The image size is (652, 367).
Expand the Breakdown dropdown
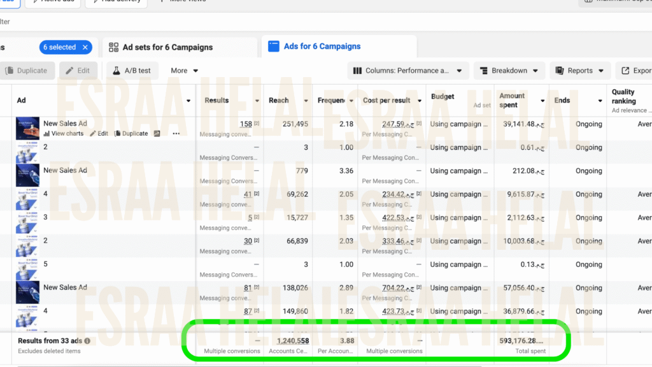coord(509,71)
